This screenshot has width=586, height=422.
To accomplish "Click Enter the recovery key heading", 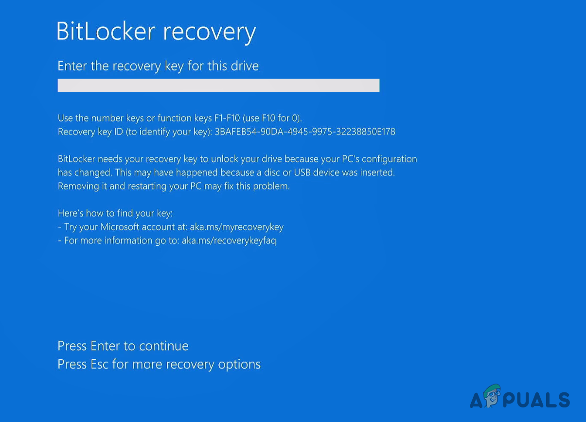I will 158,66.
